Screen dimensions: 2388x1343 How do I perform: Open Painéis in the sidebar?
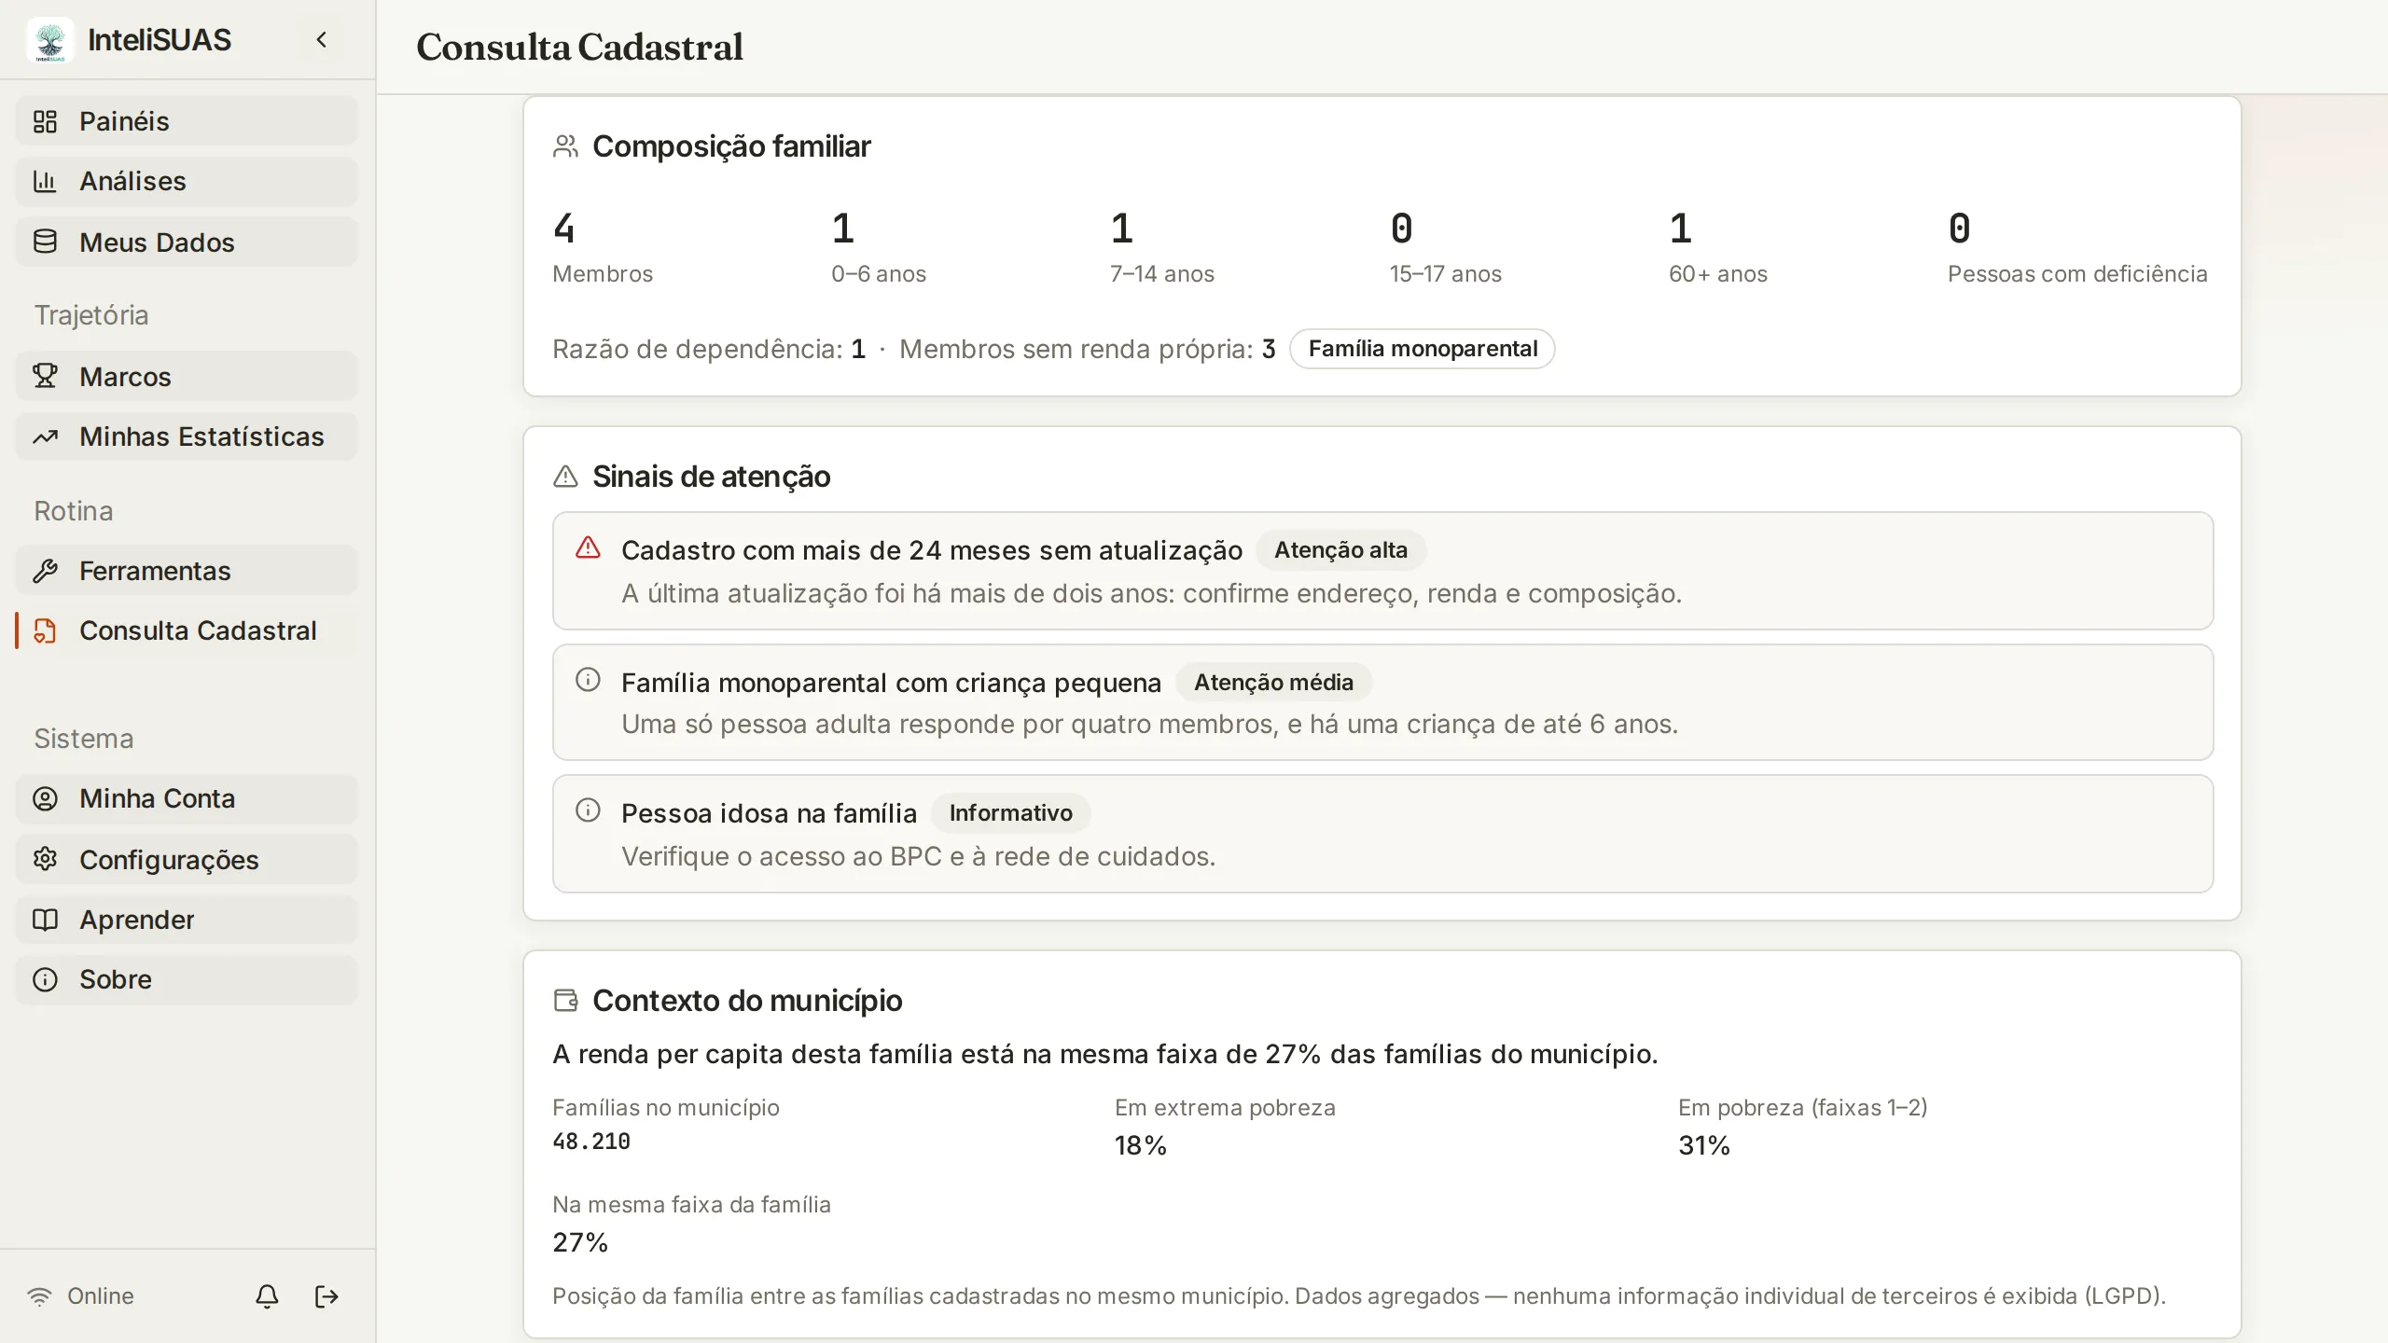[x=187, y=121]
